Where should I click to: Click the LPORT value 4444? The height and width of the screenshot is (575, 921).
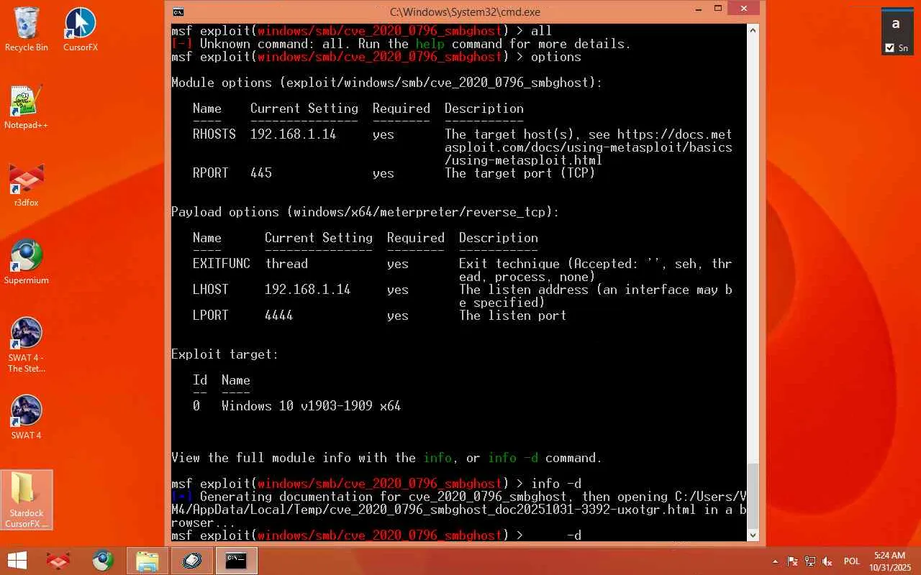pyautogui.click(x=279, y=316)
